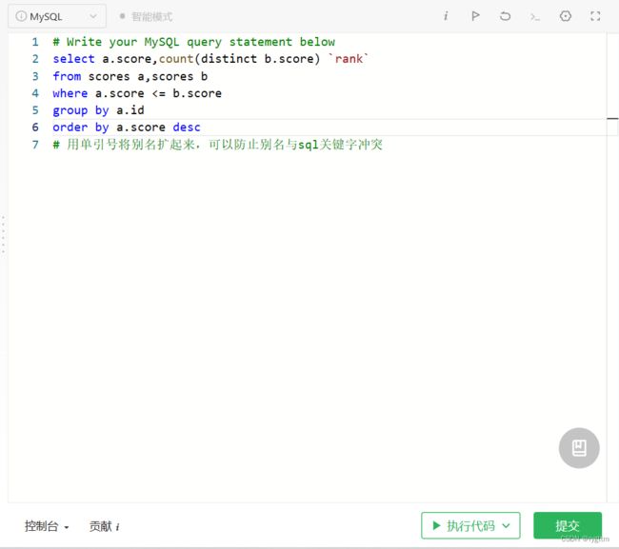The image size is (619, 549).
Task: Click the green play triangle inside 执行代码
Action: tap(436, 525)
